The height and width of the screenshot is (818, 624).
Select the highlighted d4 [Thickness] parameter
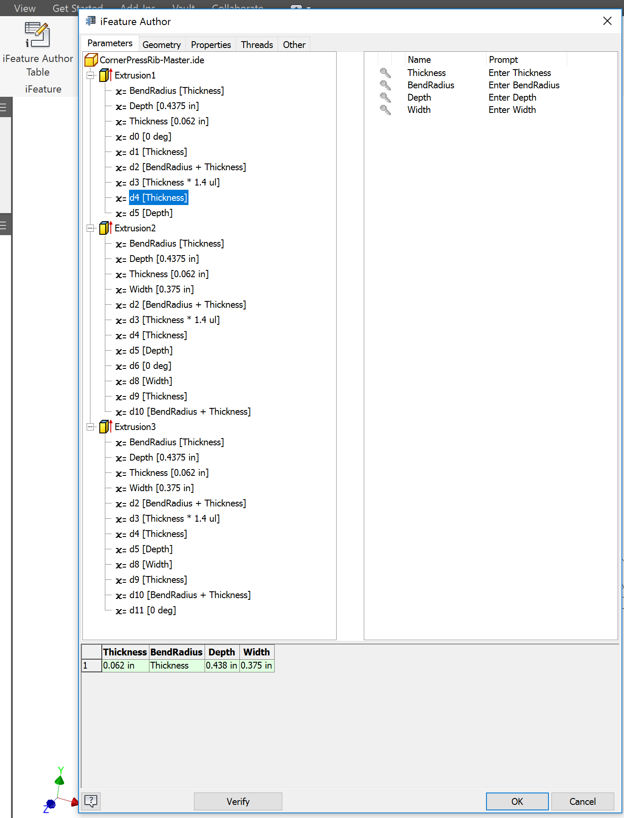pos(158,198)
